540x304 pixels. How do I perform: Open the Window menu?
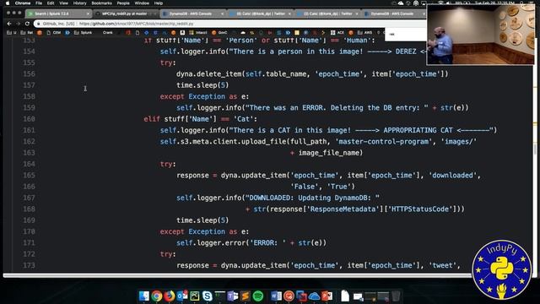(x=142, y=3)
